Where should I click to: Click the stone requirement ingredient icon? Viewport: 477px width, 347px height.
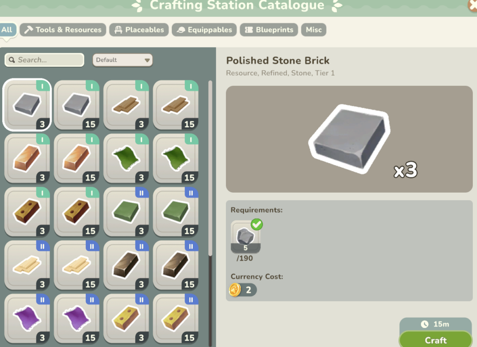pyautogui.click(x=245, y=237)
